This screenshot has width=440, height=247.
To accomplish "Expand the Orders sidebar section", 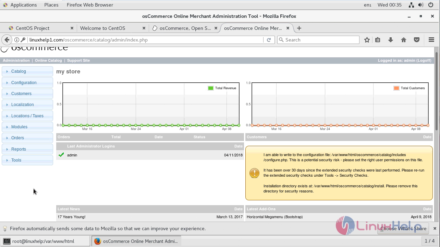I will tap(27, 138).
